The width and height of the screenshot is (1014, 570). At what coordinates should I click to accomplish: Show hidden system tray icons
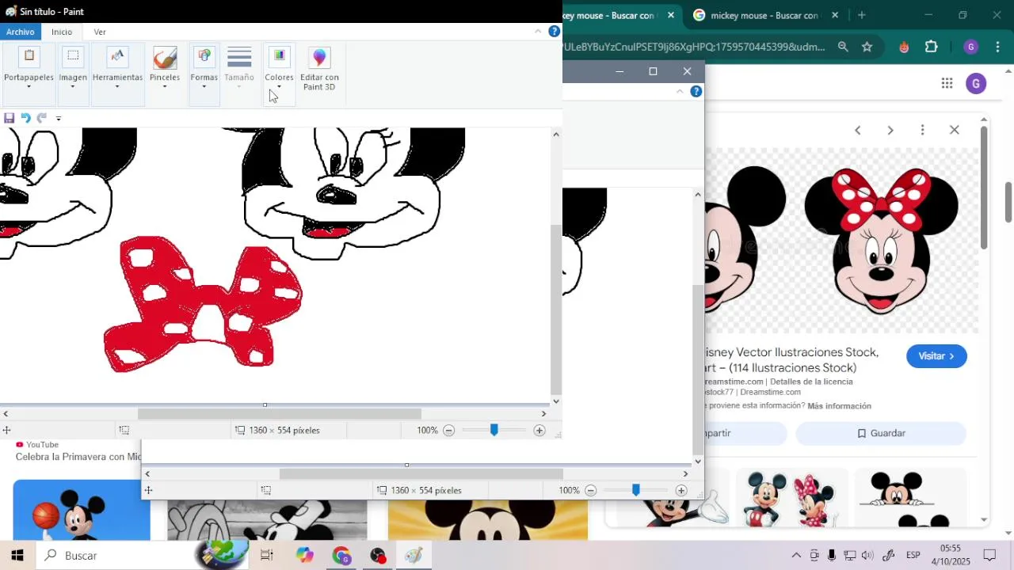pos(796,556)
